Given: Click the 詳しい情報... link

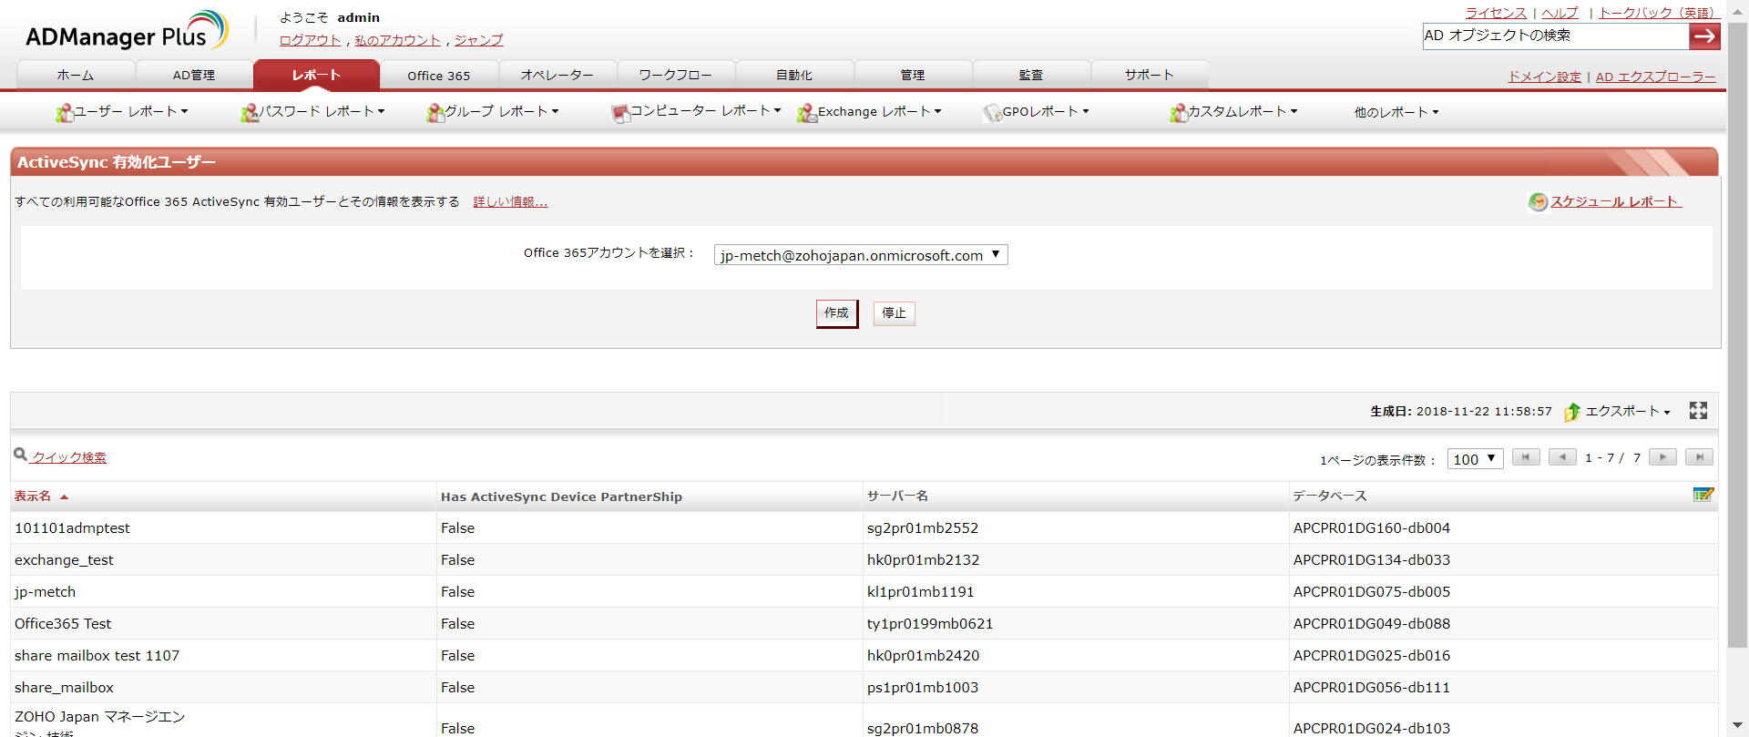Looking at the screenshot, I should tap(511, 201).
